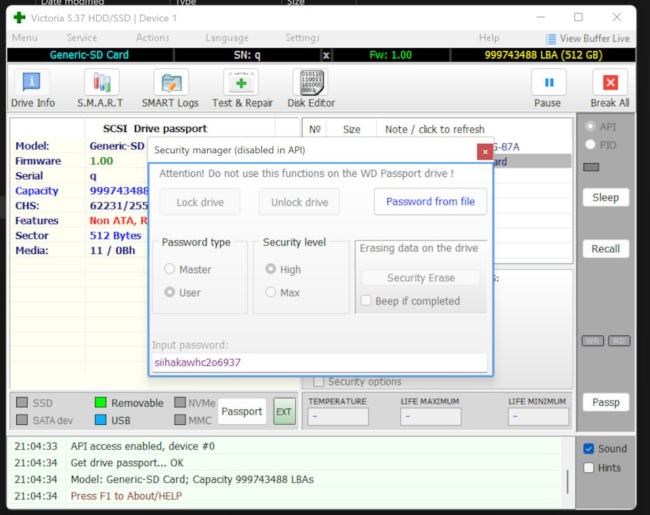Click the green Victoria cross app icon
The image size is (650, 515).
(x=19, y=18)
